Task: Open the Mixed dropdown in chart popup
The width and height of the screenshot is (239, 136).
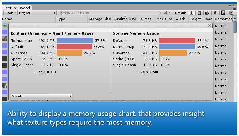Action: click(x=41, y=96)
